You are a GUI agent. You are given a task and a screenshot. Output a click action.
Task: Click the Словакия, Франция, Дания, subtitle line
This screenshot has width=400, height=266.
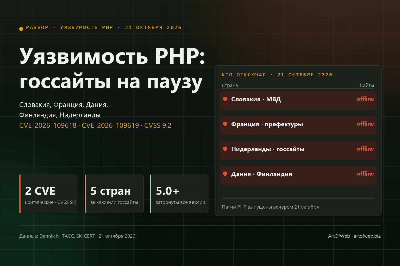click(64, 105)
